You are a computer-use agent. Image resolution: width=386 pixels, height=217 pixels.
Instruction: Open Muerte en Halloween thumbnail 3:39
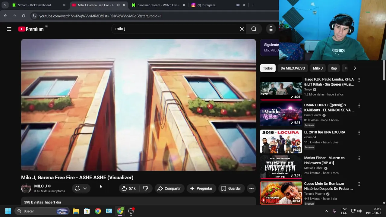pos(281,167)
